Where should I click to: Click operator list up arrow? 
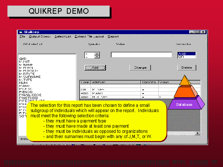[97, 53]
